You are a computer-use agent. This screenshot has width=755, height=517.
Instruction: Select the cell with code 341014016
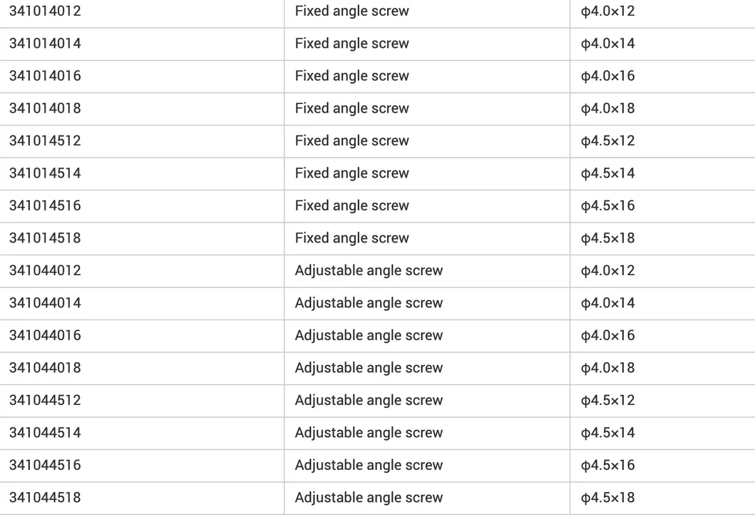[x=45, y=76]
